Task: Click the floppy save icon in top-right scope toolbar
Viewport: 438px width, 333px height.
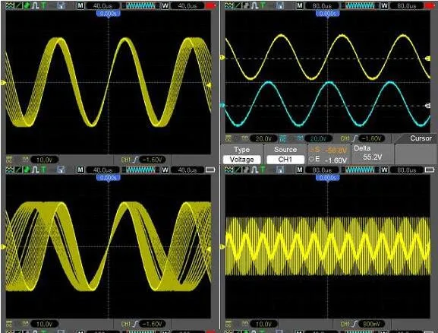Action: 280,5
